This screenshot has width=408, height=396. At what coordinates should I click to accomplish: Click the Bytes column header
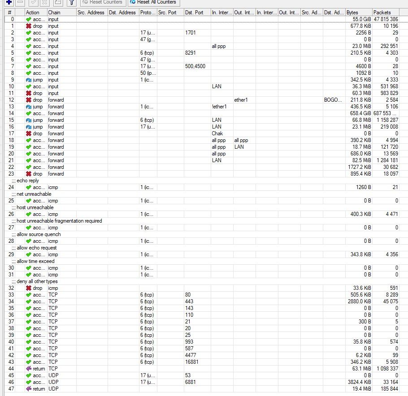359,13
